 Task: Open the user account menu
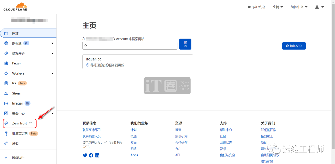[x=319, y=7]
